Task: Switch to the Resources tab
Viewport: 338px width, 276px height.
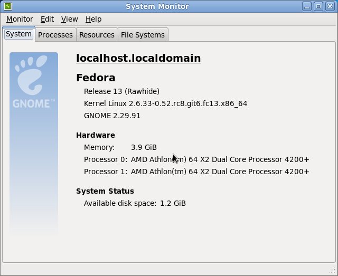Action: click(97, 35)
